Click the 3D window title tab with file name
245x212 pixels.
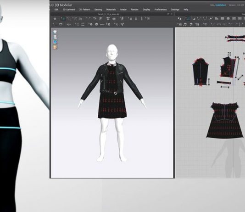pos(108,14)
